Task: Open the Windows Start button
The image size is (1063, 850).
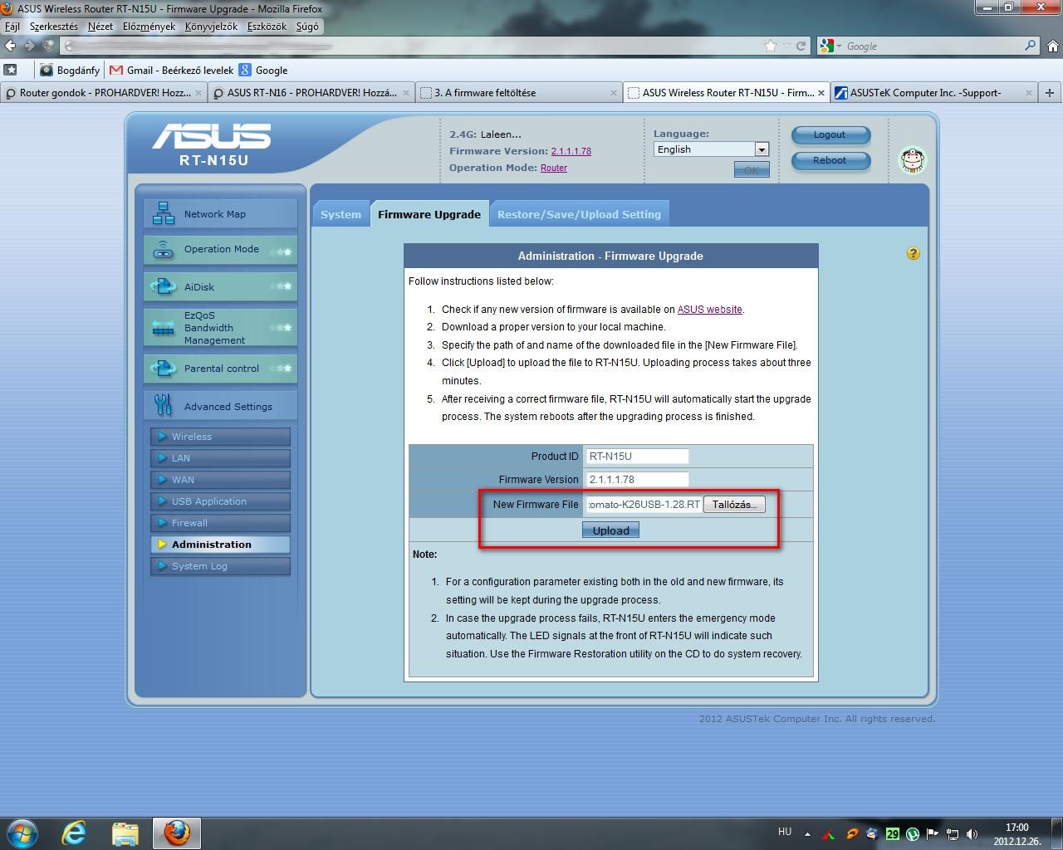Action: tap(22, 833)
